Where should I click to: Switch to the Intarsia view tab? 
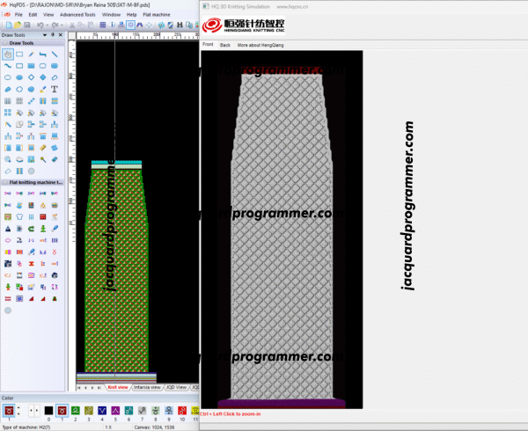click(x=146, y=387)
